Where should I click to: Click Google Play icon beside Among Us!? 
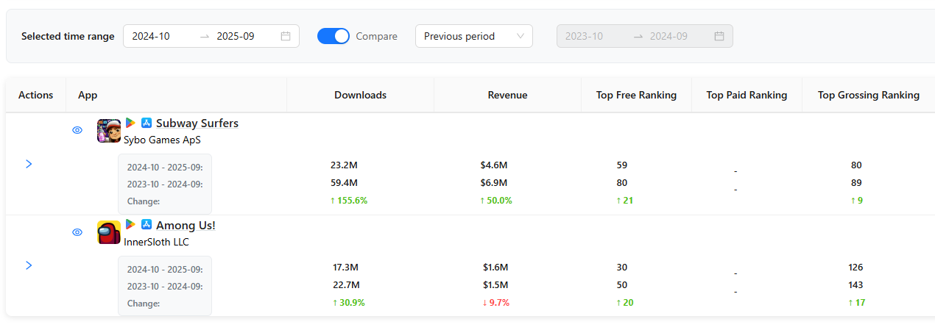tap(130, 225)
